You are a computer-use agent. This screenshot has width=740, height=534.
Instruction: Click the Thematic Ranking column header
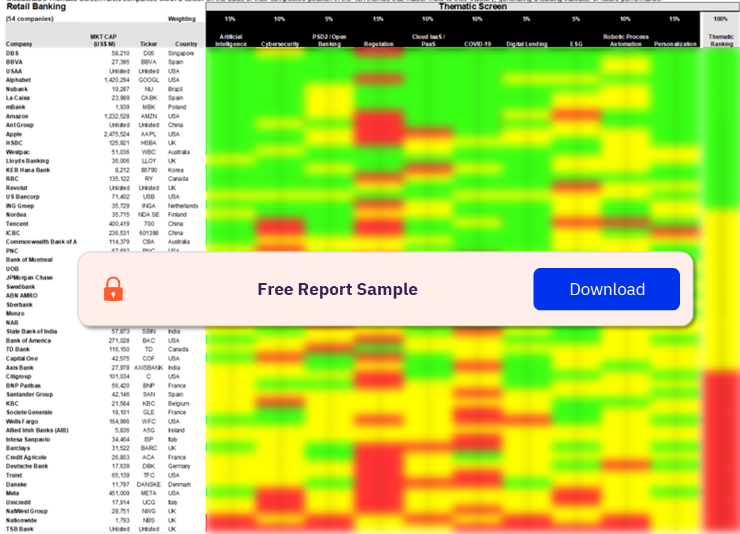721,40
